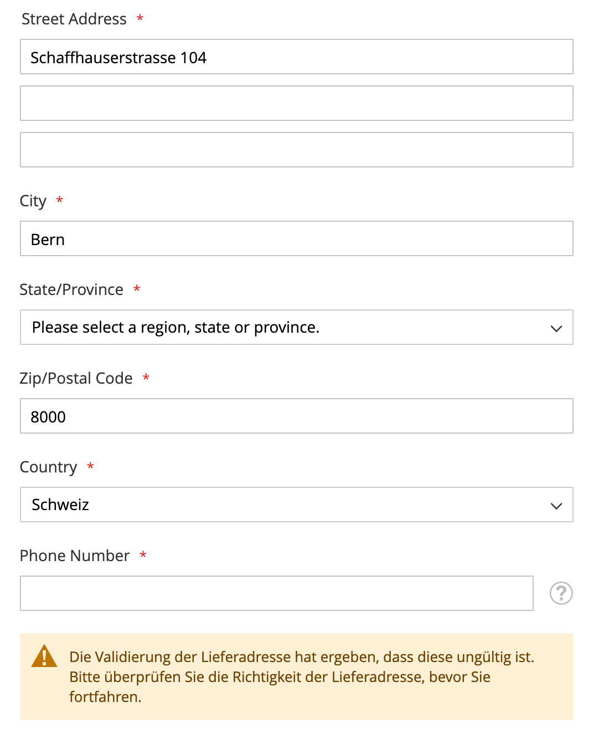
Task: Select the Schweiz country dropdown
Action: point(297,505)
